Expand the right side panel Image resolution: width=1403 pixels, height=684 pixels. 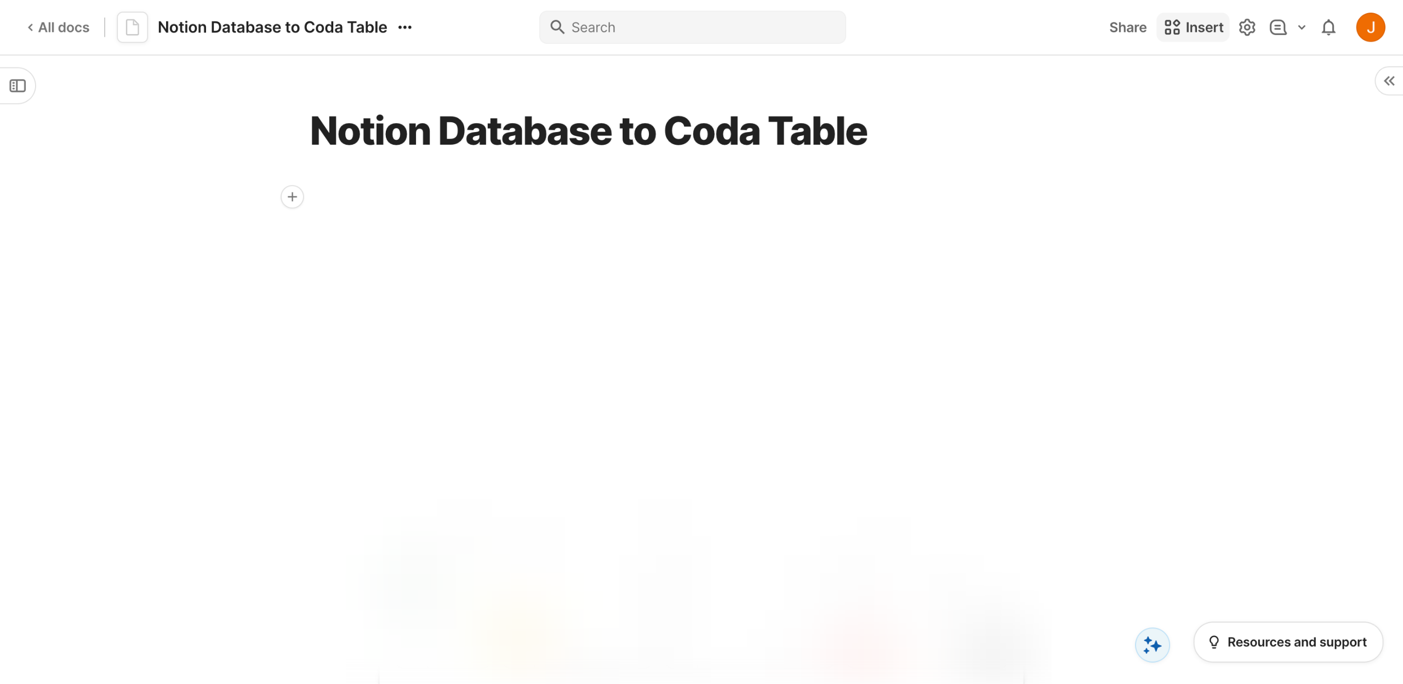(x=1389, y=82)
